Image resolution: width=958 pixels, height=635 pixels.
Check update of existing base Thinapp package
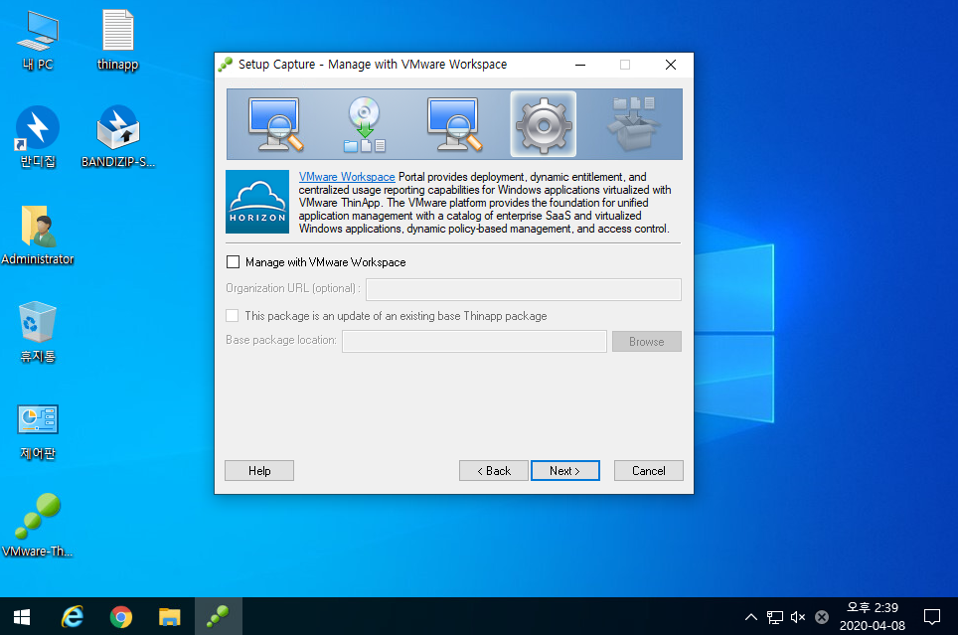coord(233,316)
